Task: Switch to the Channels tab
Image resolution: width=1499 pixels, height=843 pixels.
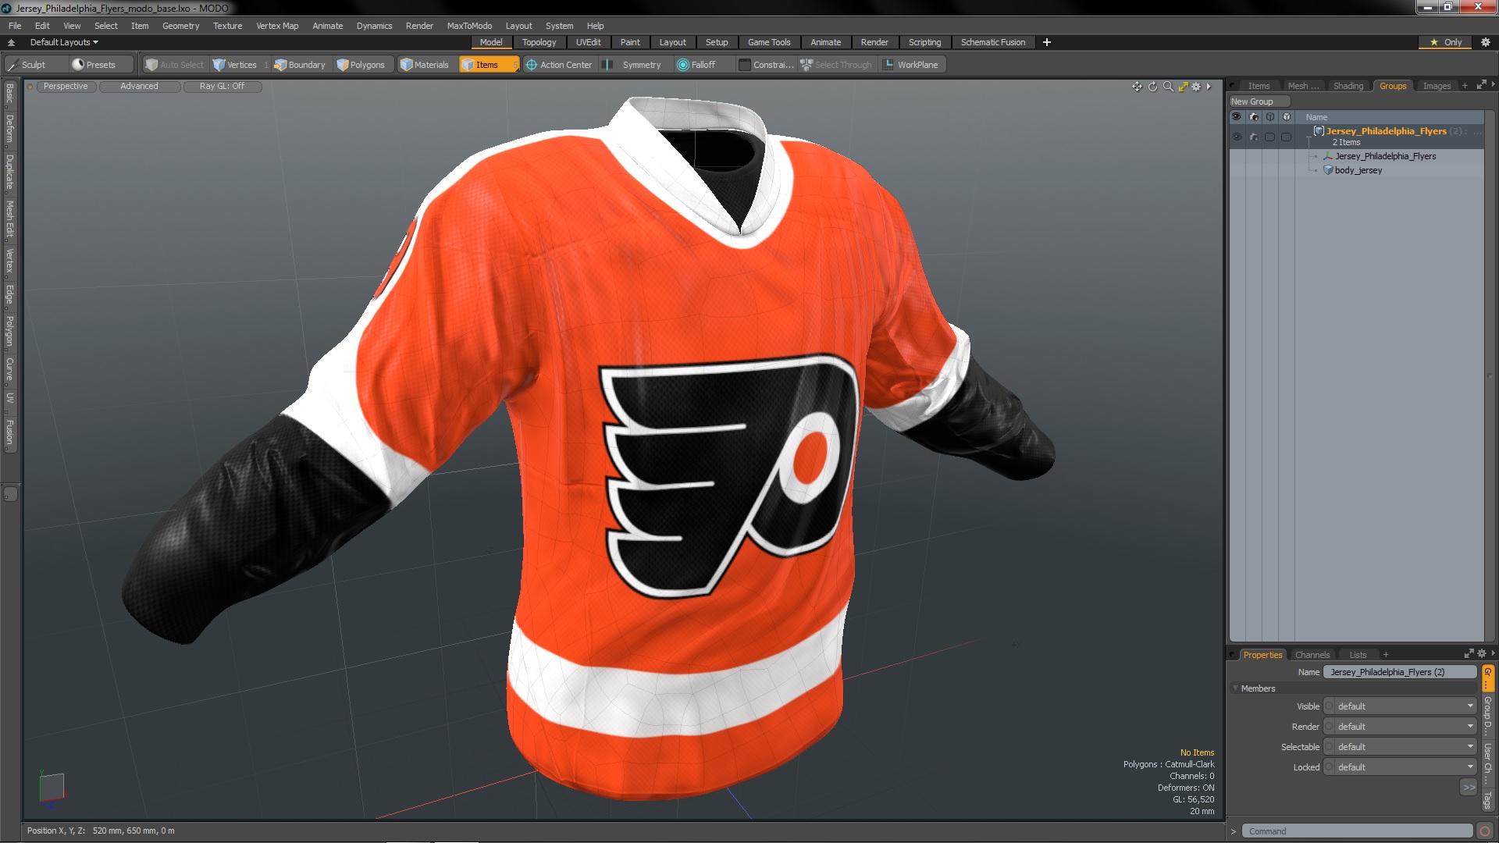Action: pyautogui.click(x=1312, y=655)
